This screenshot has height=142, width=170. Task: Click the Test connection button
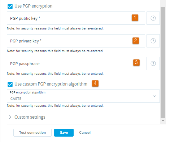32,133
